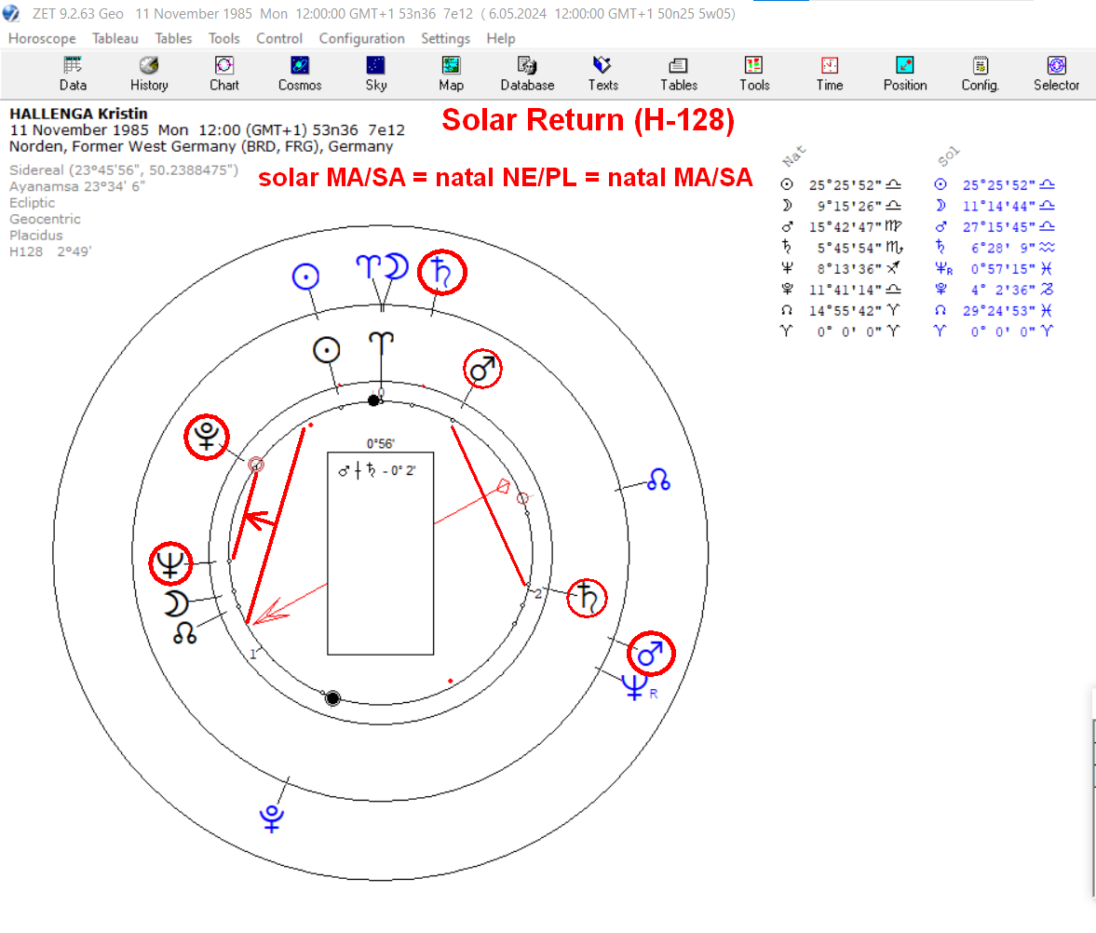Viewport: 1096px width, 933px height.
Task: Open the Tools menu in menu bar
Action: point(223,38)
